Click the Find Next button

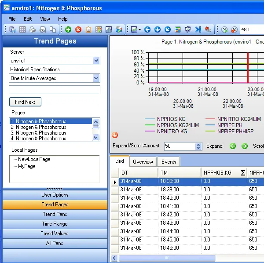tap(25, 102)
